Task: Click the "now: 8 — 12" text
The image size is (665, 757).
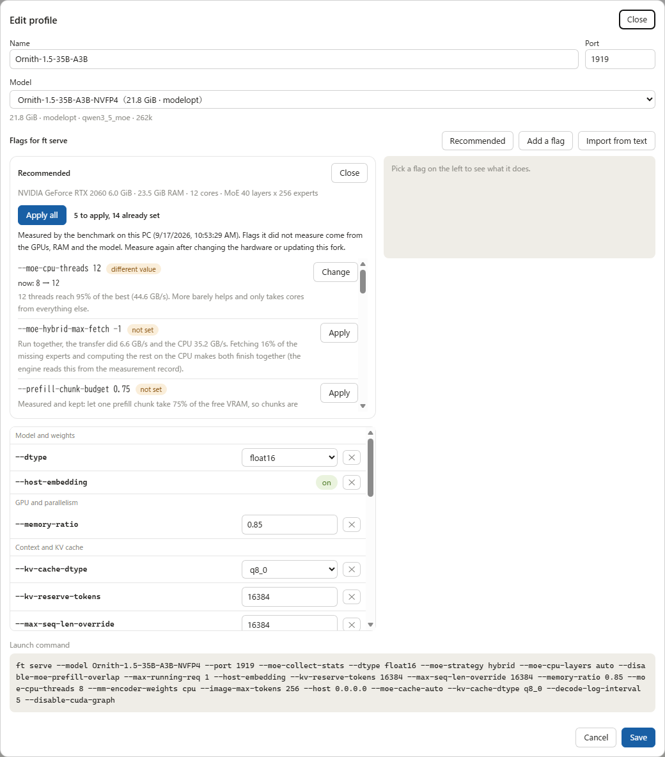Action: pyautogui.click(x=38, y=283)
